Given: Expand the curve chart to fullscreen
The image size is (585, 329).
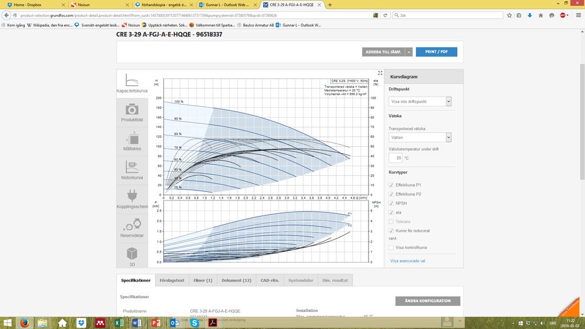Looking at the screenshot, I should coord(380,73).
